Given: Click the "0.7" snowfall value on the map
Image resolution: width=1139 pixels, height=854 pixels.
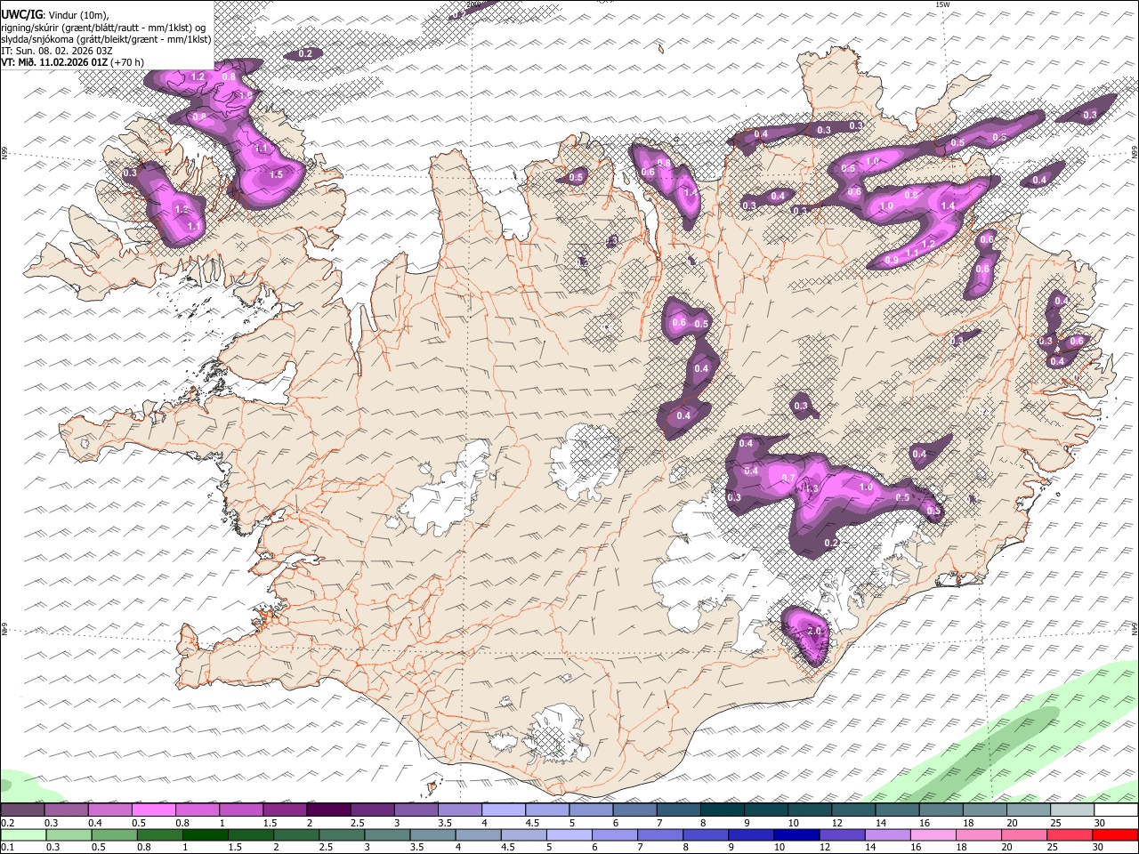Looking at the screenshot, I should tap(788, 478).
